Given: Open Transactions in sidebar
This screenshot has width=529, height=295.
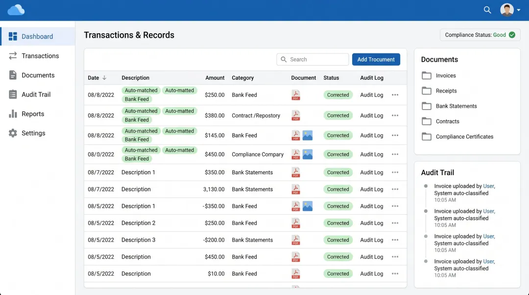Looking at the screenshot, I should point(37,56).
